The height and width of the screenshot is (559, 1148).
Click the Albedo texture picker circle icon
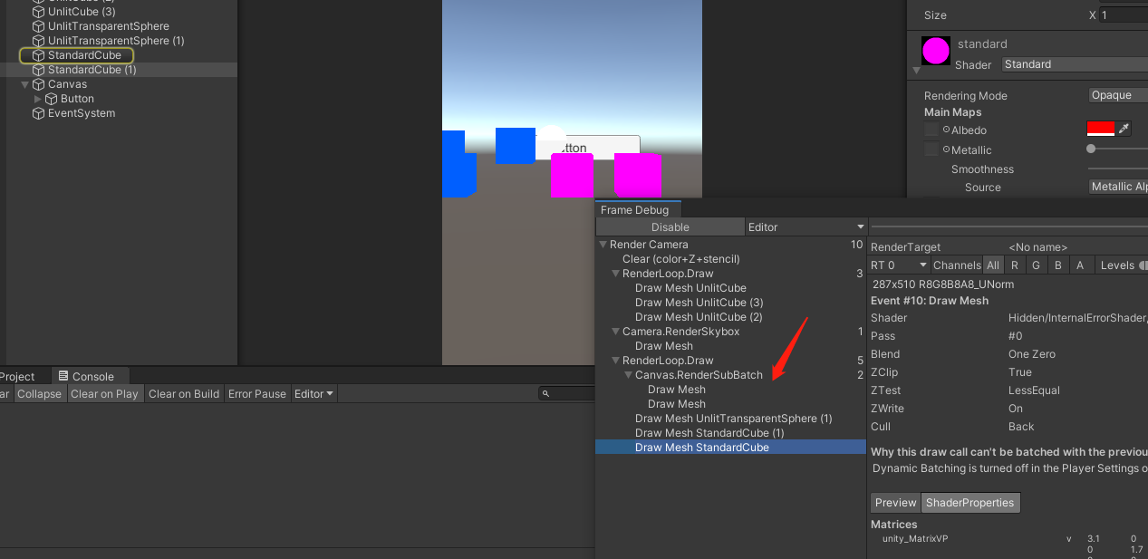pyautogui.click(x=946, y=130)
